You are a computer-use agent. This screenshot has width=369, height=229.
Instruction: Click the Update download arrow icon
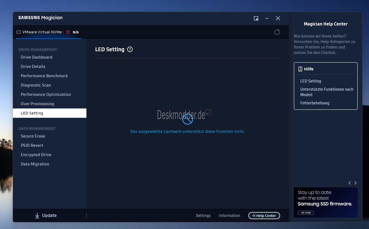coord(37,216)
